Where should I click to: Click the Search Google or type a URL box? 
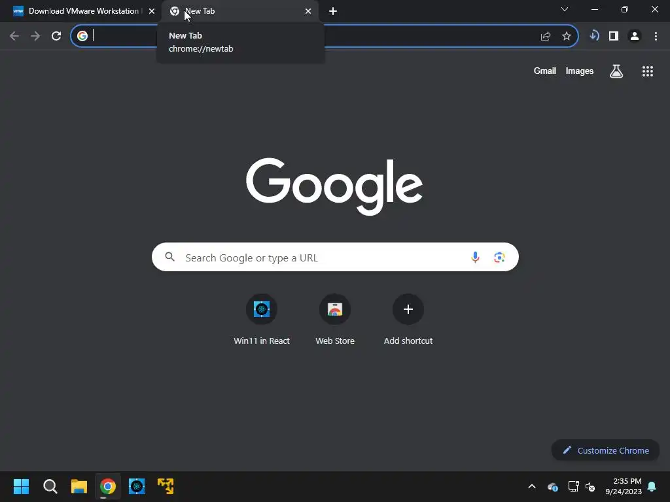pyautogui.click(x=335, y=257)
